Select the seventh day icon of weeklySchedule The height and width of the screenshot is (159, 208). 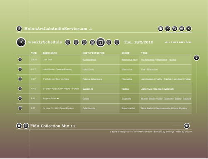coord(117,42)
